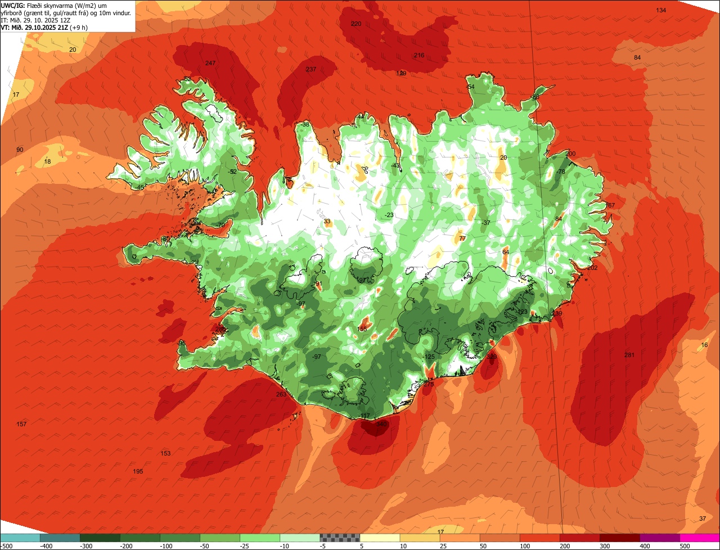Select the -125 value in southern Iceland
Viewport: 720px width, 550px height.
[x=429, y=357]
